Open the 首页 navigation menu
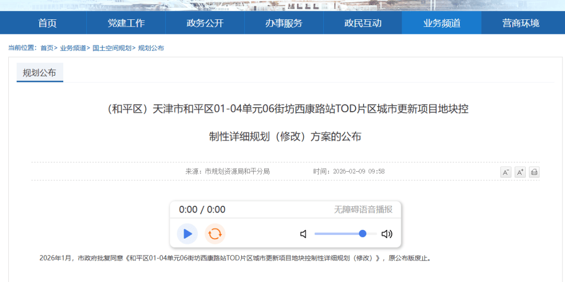The width and height of the screenshot is (565, 282). [x=47, y=23]
